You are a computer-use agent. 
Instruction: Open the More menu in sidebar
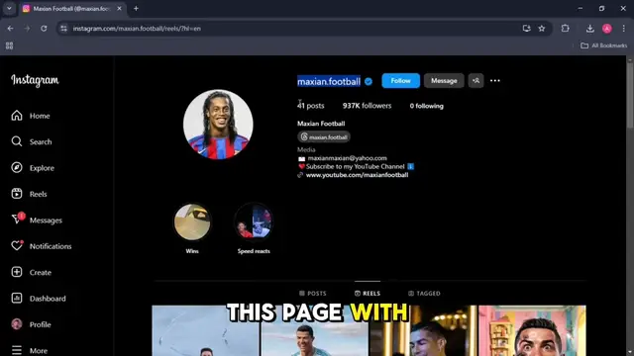point(29,350)
